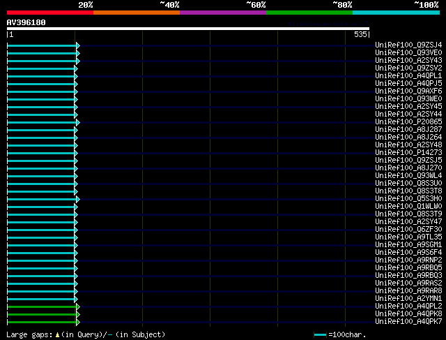Click the "=100char." scale text
Screen dimensions: 446x340
347,334
